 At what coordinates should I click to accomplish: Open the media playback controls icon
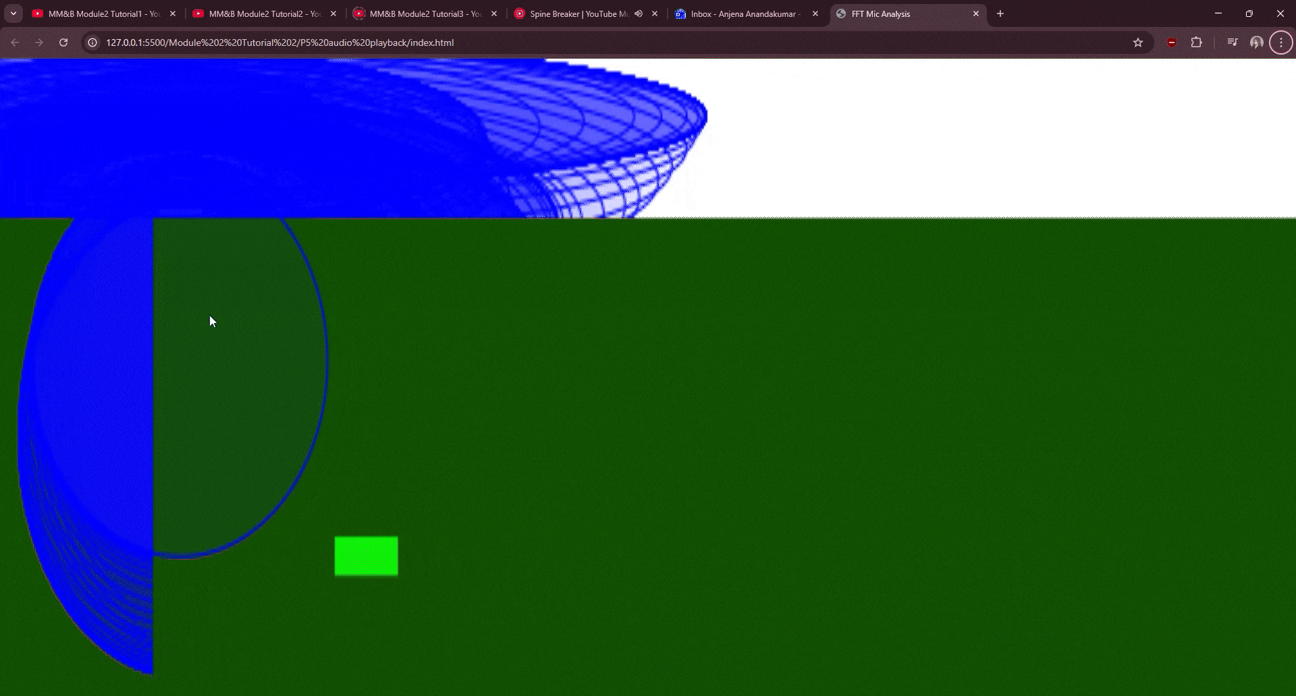[1231, 42]
